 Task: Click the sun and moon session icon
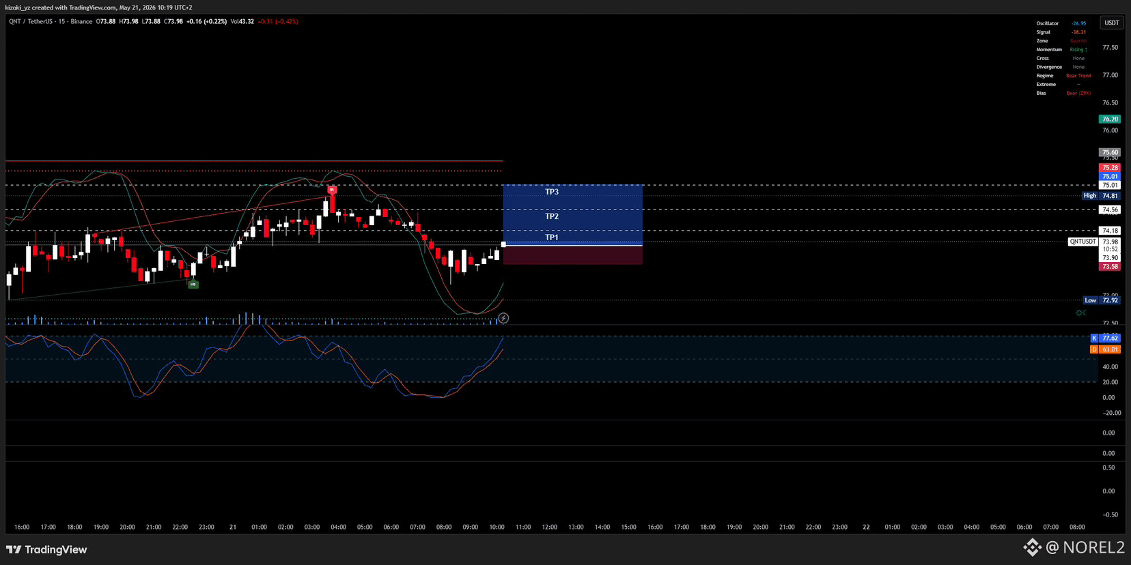click(1081, 313)
